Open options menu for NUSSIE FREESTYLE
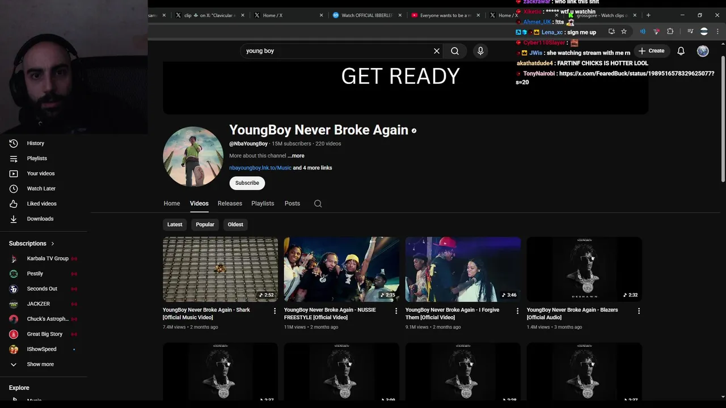This screenshot has height=408, width=726. coord(396,311)
